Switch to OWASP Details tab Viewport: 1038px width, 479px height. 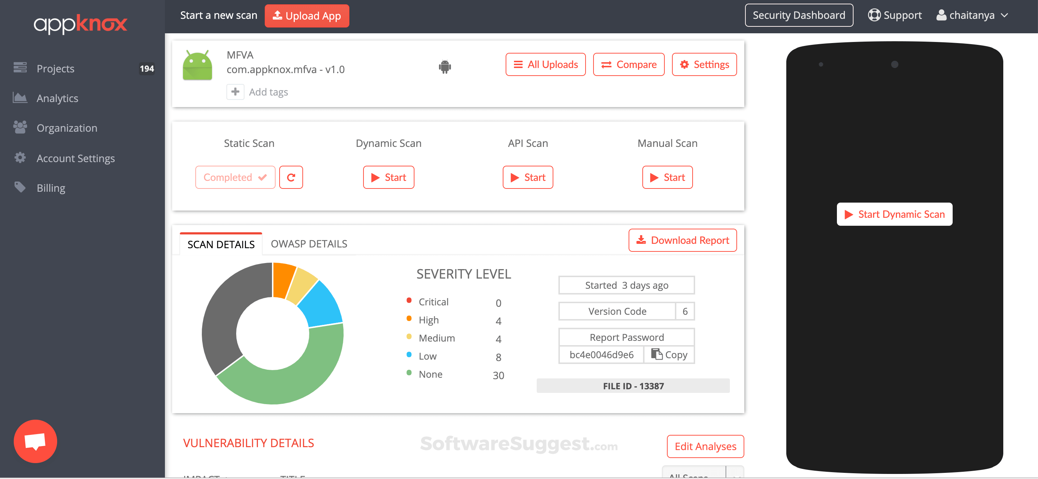[x=309, y=244]
